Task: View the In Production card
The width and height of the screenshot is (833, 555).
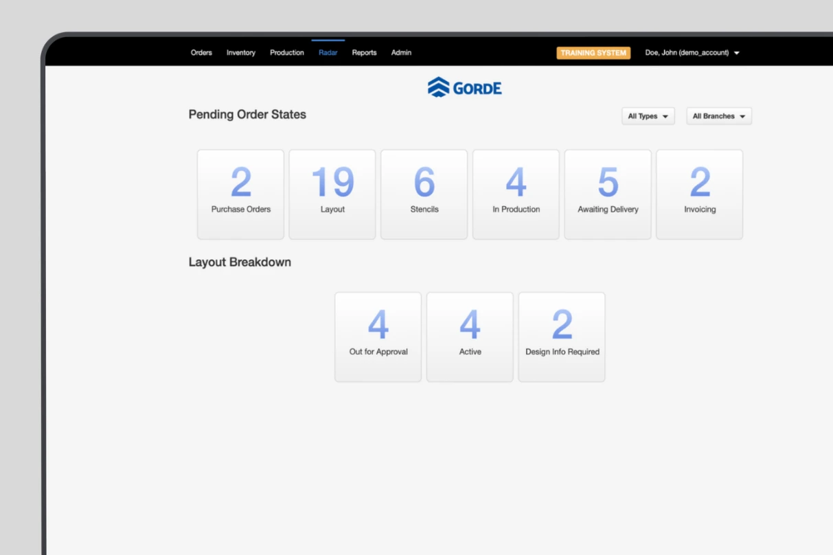Action: [516, 194]
